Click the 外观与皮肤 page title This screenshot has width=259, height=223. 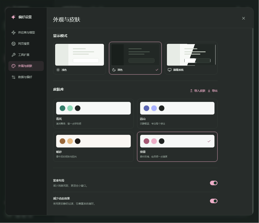coord(67,20)
